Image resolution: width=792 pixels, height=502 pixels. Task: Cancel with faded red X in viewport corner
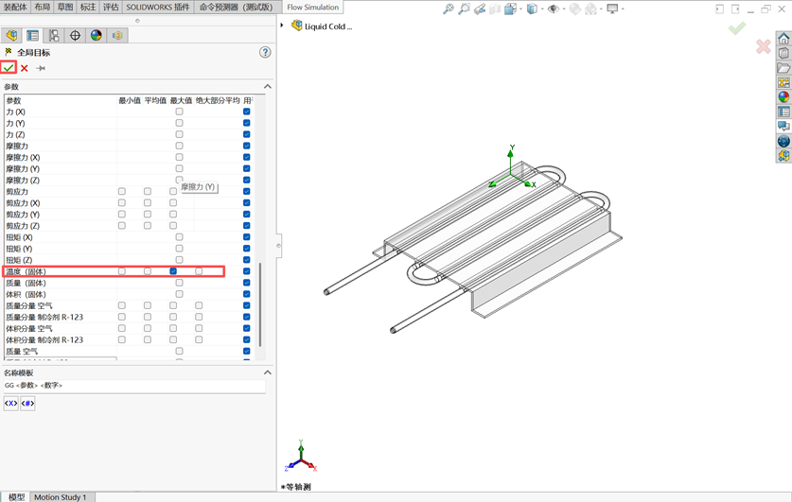pos(764,46)
